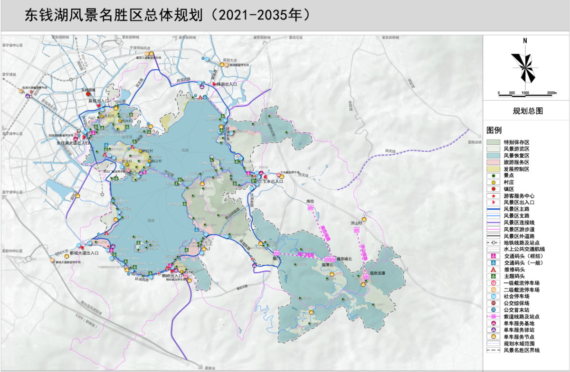The image size is (570, 372).
Task: Click the 公交首末站 legend icon
Action: 494,310
